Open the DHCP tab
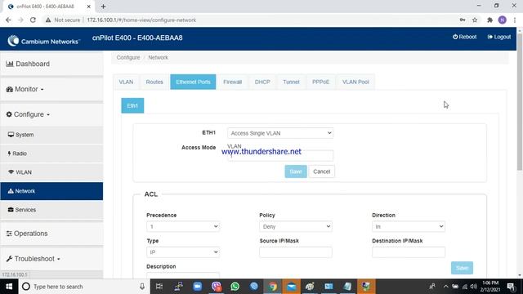 [x=262, y=82]
